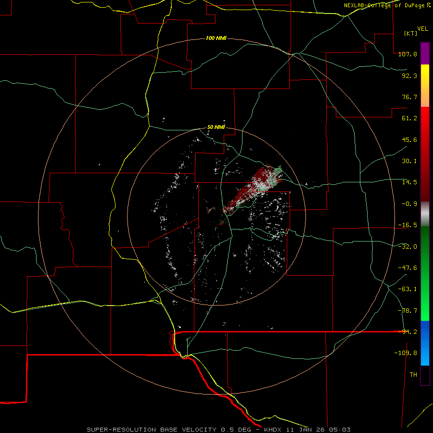Click the 'VEL' legend title

click(x=422, y=29)
